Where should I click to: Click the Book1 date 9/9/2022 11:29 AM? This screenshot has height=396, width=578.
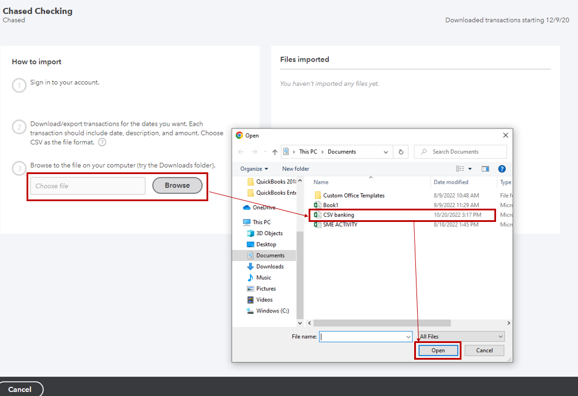click(x=456, y=205)
